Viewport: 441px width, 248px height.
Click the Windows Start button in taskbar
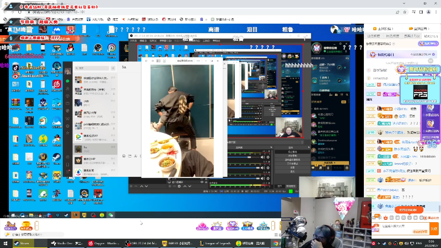click(x=6, y=244)
